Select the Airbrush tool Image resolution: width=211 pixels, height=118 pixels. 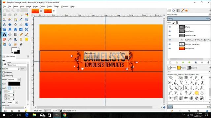pyautogui.click(x=10, y=39)
